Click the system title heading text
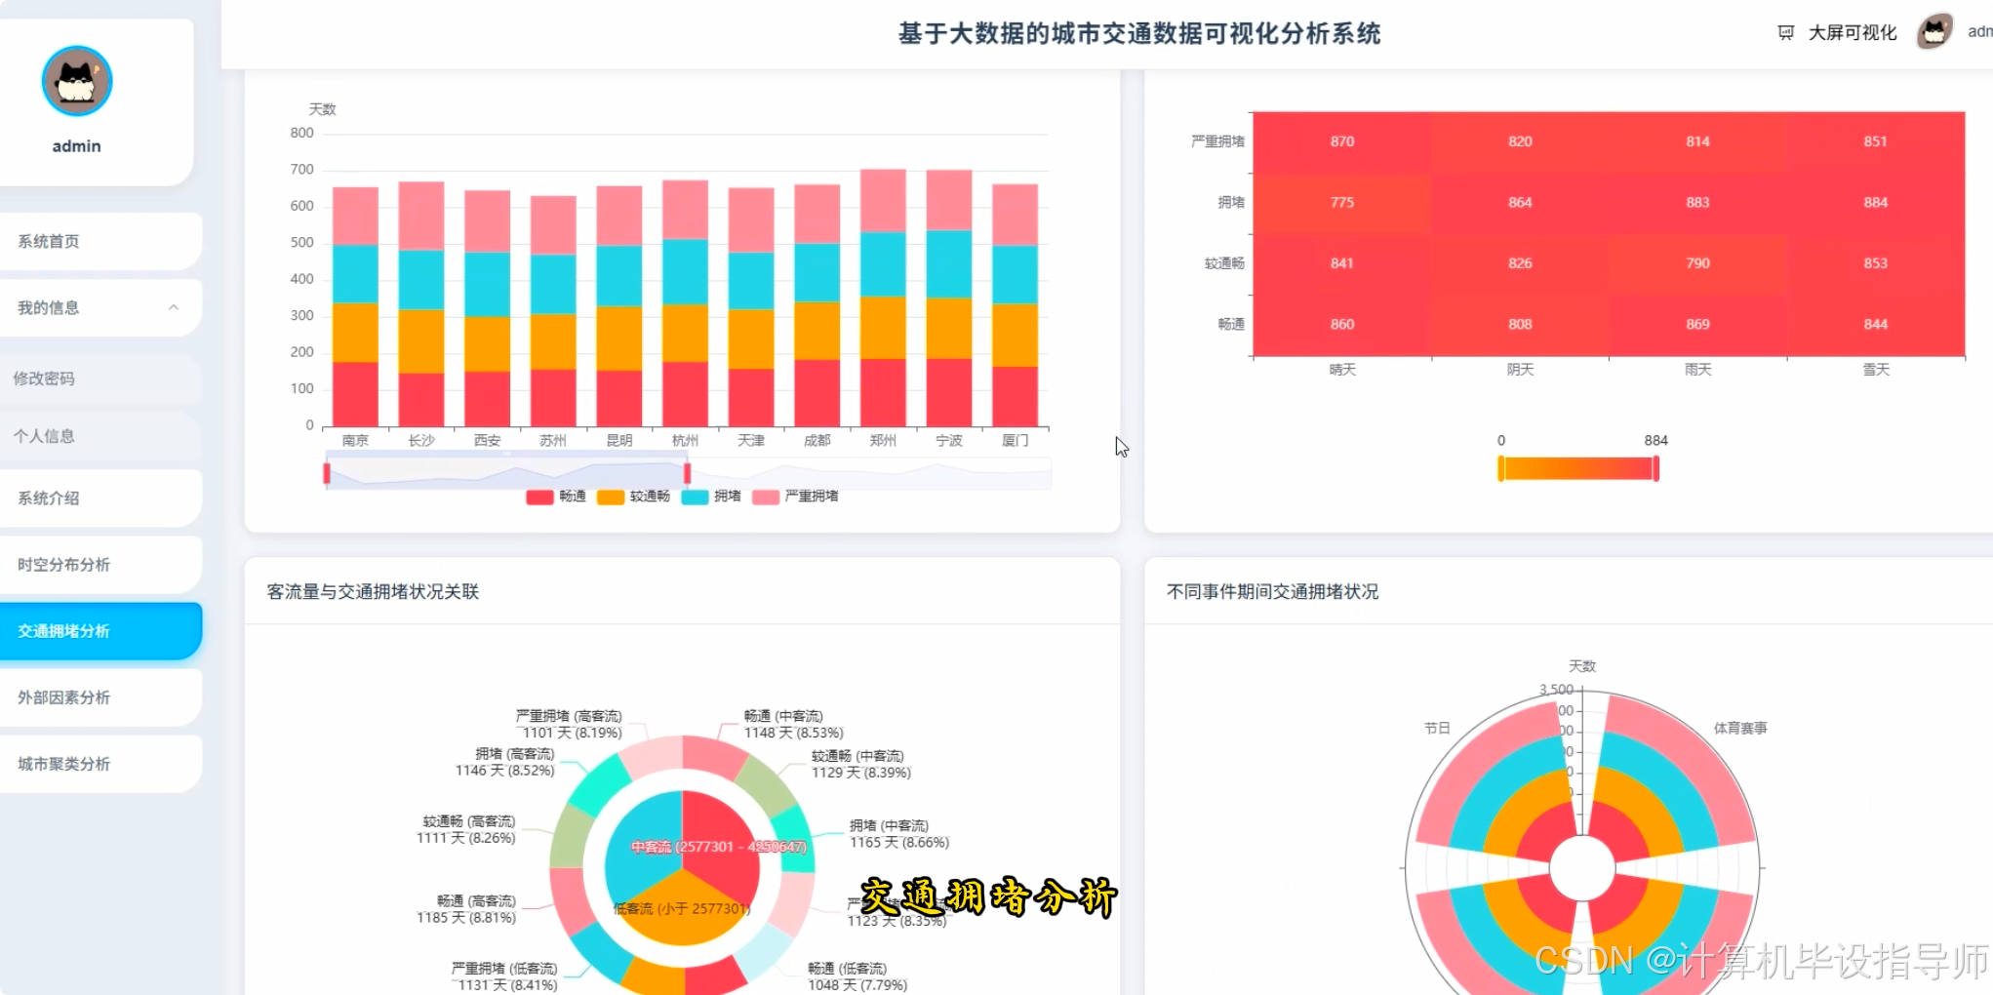 tap(1139, 34)
